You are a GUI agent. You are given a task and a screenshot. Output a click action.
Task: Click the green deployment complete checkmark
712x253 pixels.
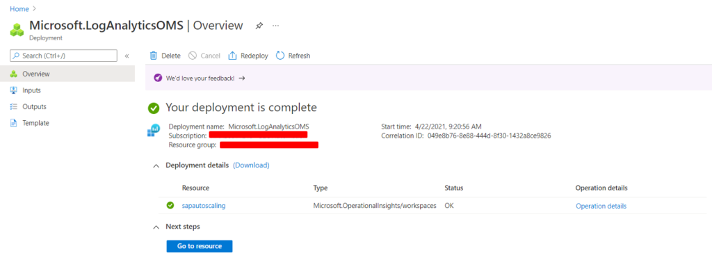coord(154,108)
